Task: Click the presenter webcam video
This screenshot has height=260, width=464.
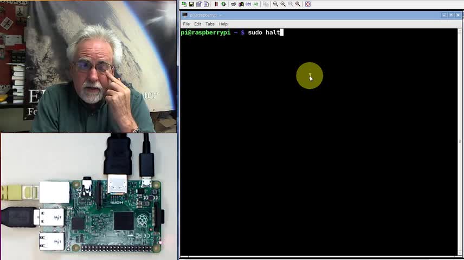Action: pyautogui.click(x=88, y=66)
